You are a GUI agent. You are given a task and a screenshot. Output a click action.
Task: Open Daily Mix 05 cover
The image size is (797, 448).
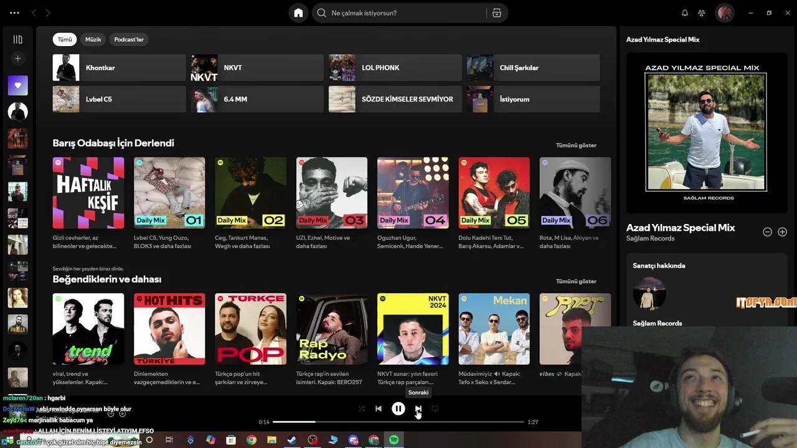click(494, 193)
